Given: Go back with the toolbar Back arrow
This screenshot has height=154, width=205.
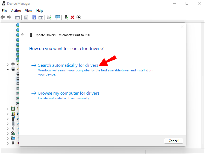Looking at the screenshot, I should pos(3,17).
